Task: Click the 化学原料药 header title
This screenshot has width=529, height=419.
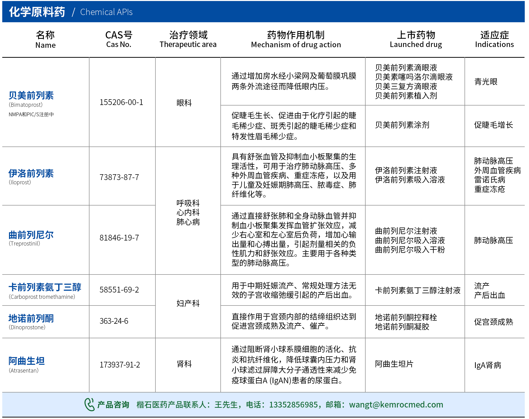Action: click(37, 12)
